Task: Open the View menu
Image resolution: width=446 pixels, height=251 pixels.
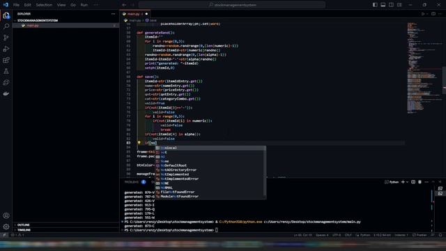Action: pos(61,5)
